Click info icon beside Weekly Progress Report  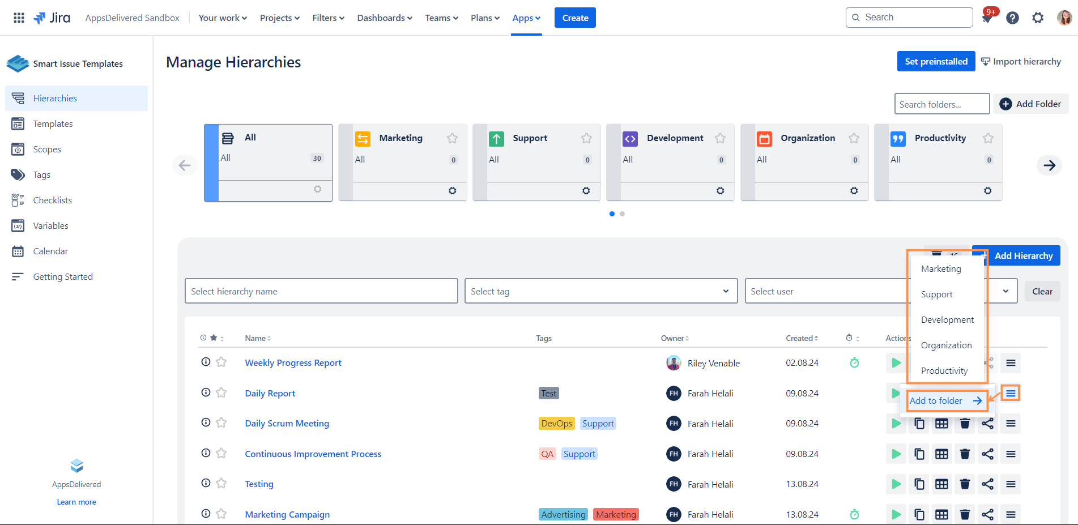(206, 362)
